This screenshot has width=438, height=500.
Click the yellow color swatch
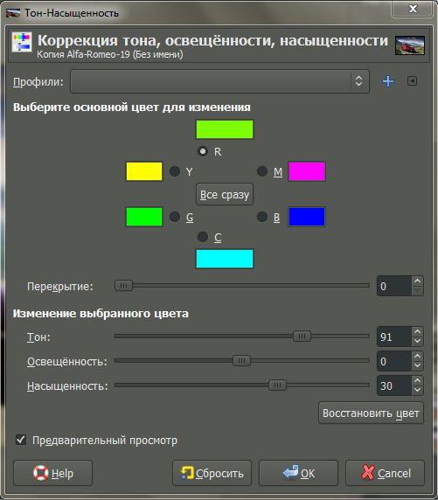(x=144, y=171)
